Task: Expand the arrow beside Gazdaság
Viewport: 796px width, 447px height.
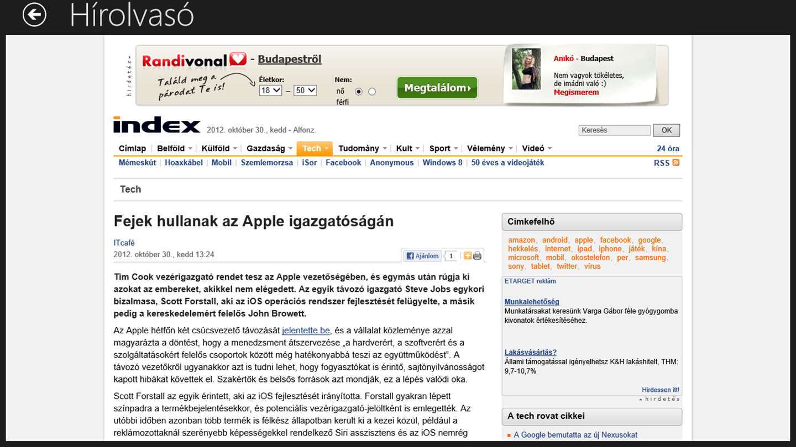Action: pyautogui.click(x=291, y=148)
